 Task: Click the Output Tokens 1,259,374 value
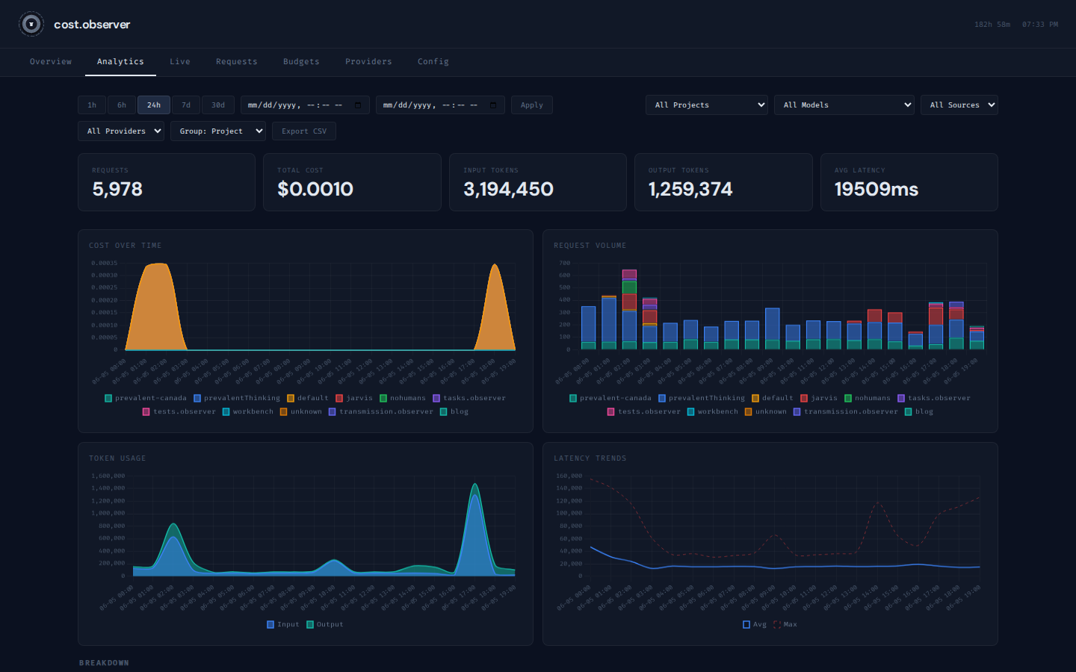tap(690, 189)
